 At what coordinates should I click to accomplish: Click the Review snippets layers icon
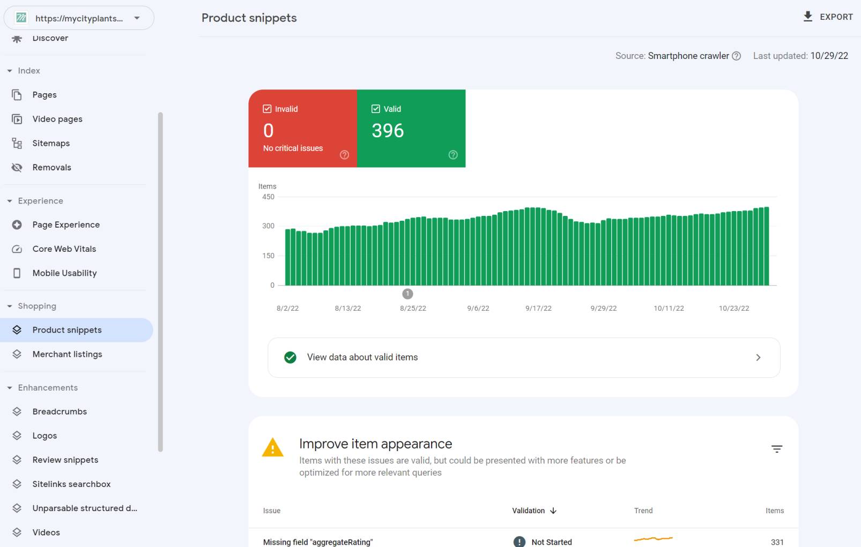tap(17, 460)
